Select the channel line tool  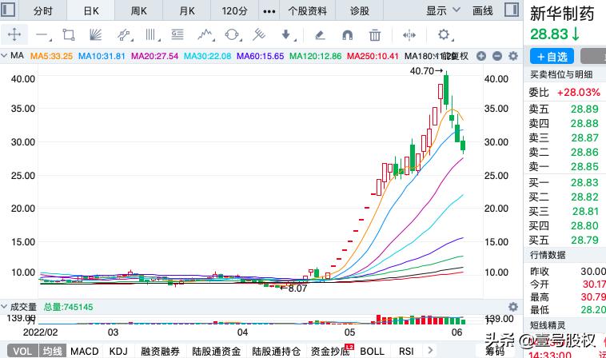(124, 35)
